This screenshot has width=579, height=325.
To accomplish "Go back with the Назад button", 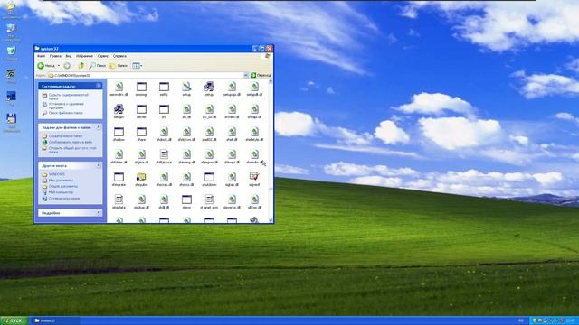I will [x=46, y=66].
